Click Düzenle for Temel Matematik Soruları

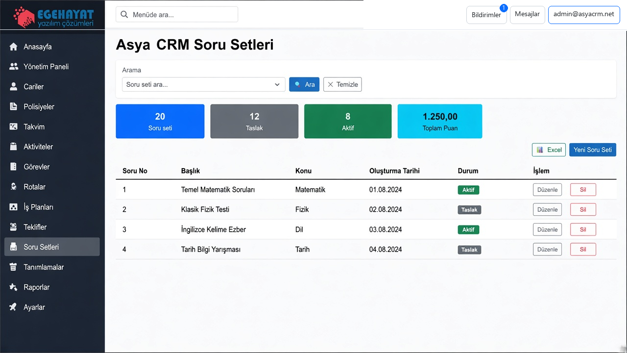click(548, 190)
